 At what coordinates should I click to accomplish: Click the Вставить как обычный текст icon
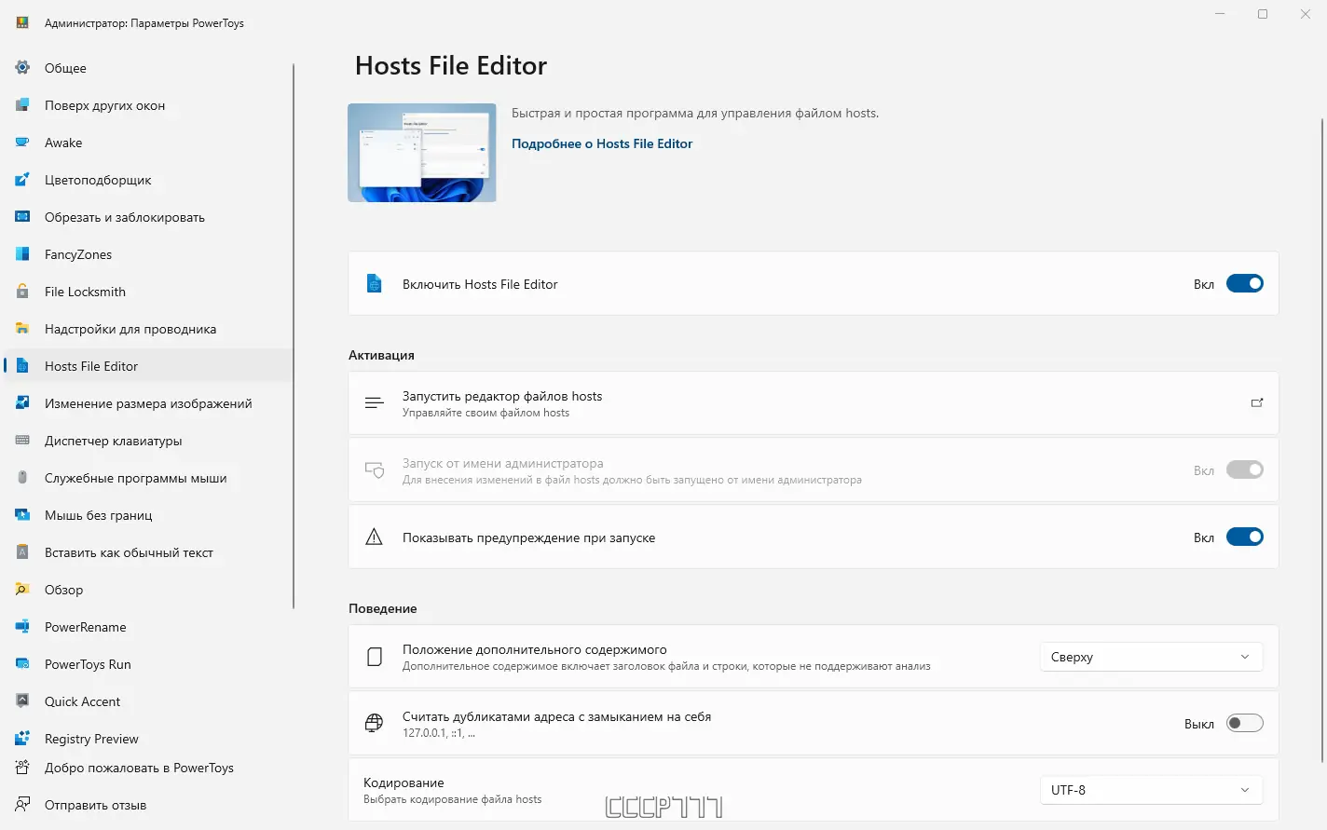(22, 551)
